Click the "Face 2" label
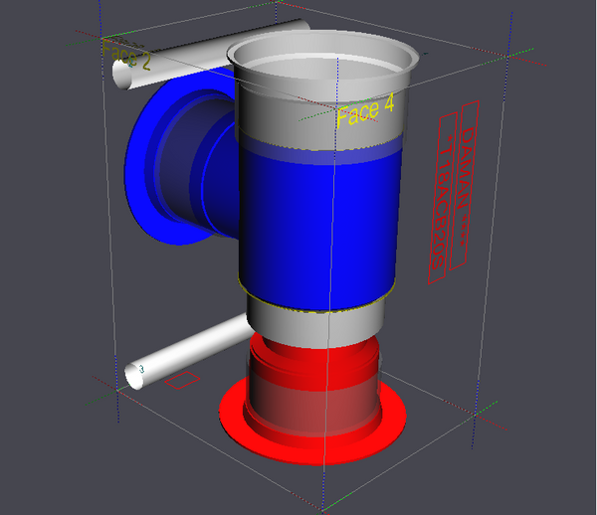Screen dimensions: 597x515 point(126,55)
